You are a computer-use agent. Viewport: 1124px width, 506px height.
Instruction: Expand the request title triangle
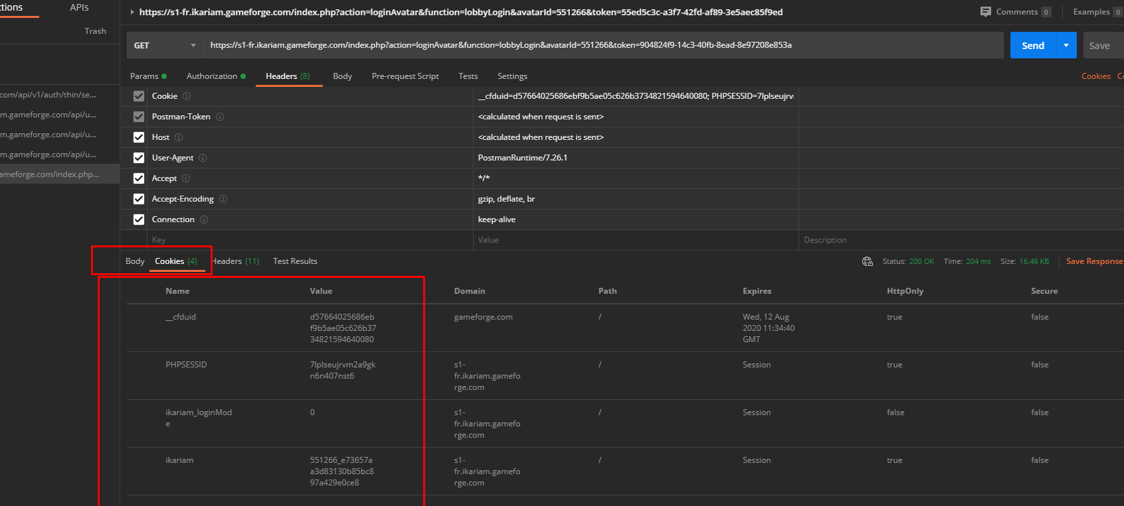132,12
